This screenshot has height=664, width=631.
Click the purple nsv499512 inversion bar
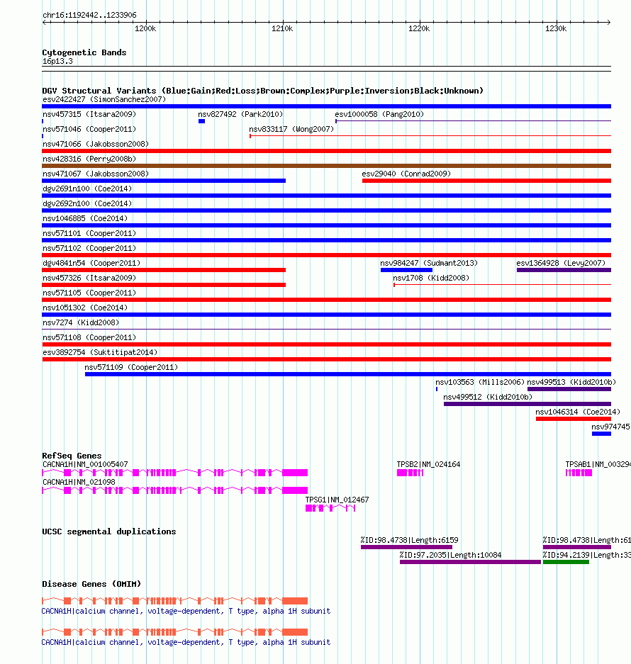pos(527,404)
